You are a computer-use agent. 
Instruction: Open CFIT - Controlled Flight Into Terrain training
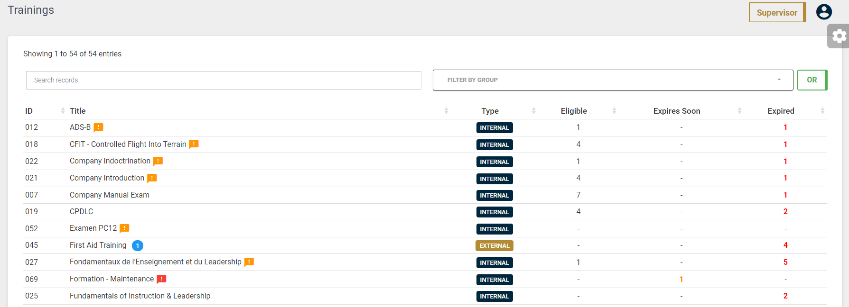point(128,144)
